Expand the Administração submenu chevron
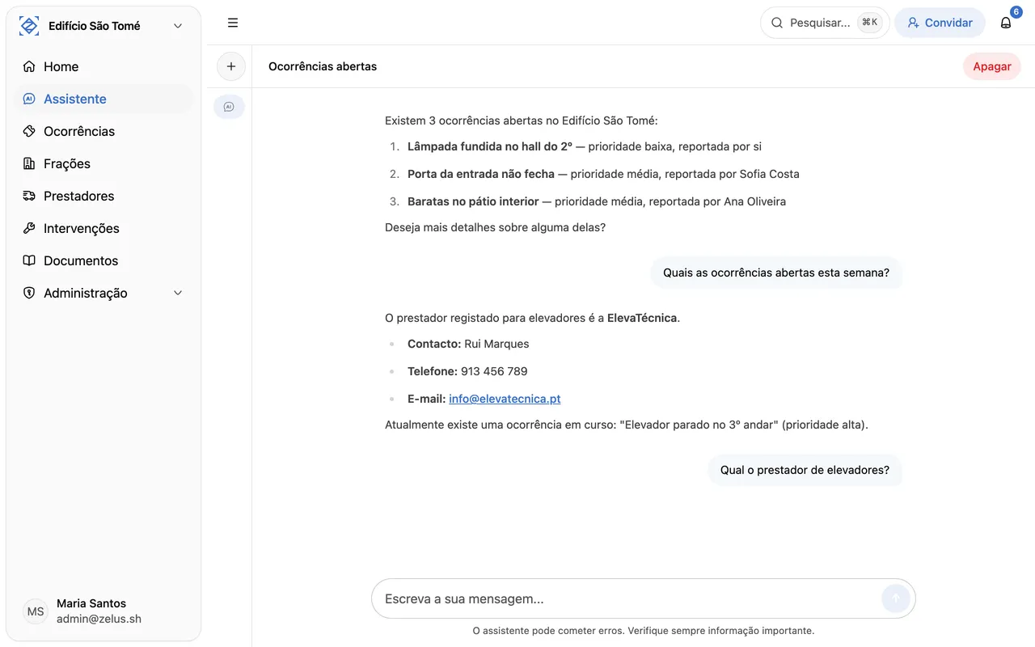The width and height of the screenshot is (1035, 647). pyautogui.click(x=178, y=293)
